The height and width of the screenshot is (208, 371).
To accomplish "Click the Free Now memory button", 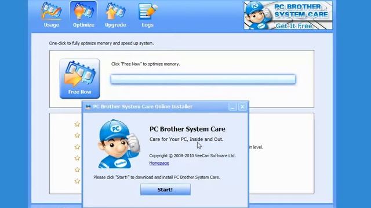I will pyautogui.click(x=80, y=79).
